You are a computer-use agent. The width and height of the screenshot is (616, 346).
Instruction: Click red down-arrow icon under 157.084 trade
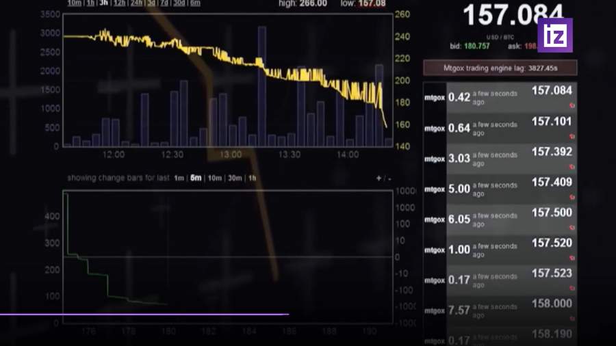[572, 105]
